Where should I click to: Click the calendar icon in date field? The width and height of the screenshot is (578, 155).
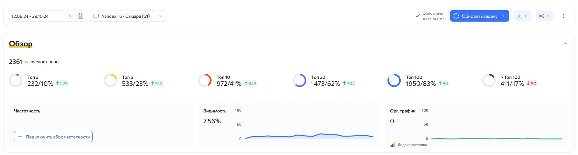(80, 16)
